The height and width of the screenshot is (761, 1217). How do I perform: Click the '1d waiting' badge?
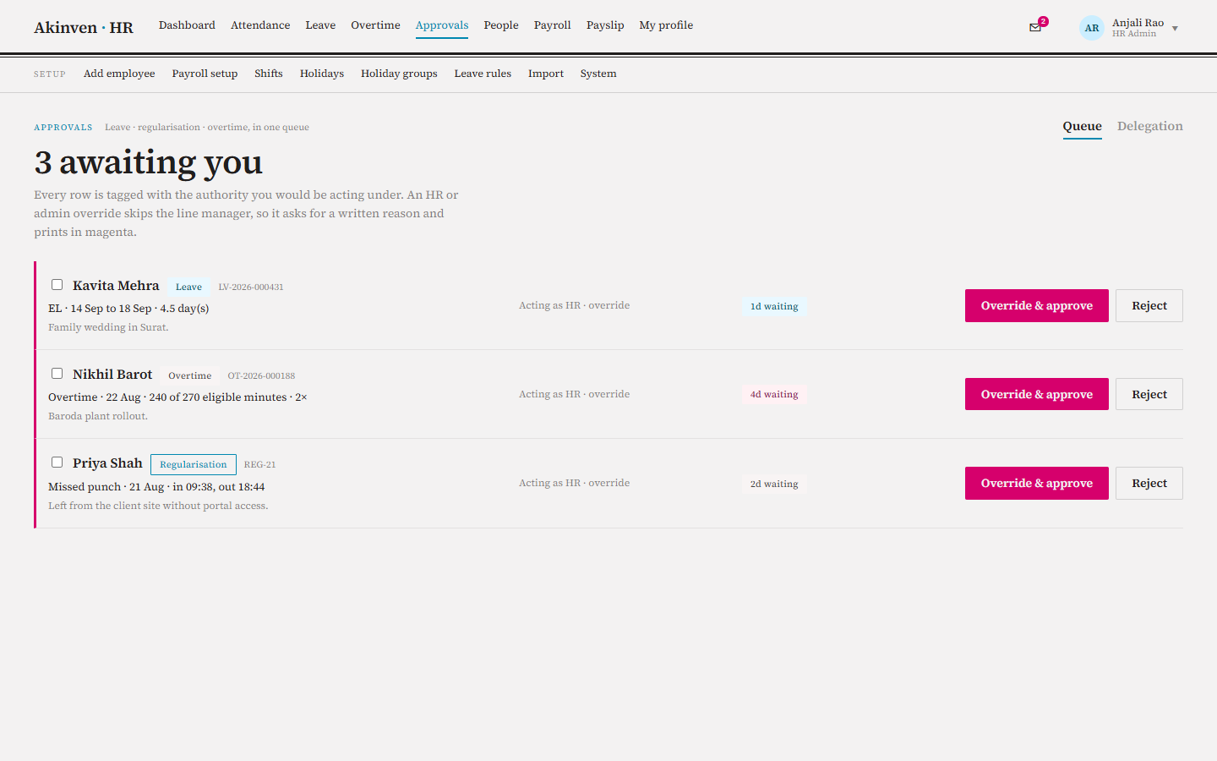tap(774, 306)
